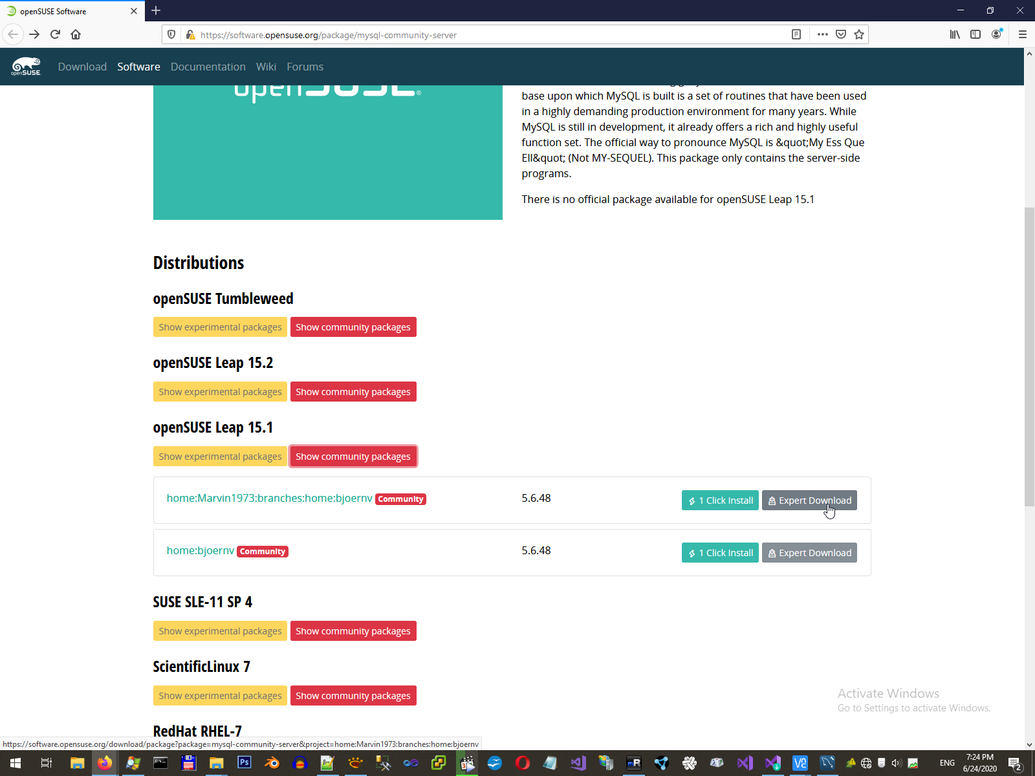Launch Photoshop from the taskbar
The width and height of the screenshot is (1035, 776).
point(244,763)
